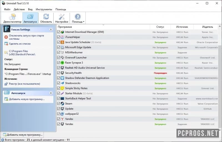Click sidebar Добавить новую программу link
The image size is (222, 142).
pos(27,99)
